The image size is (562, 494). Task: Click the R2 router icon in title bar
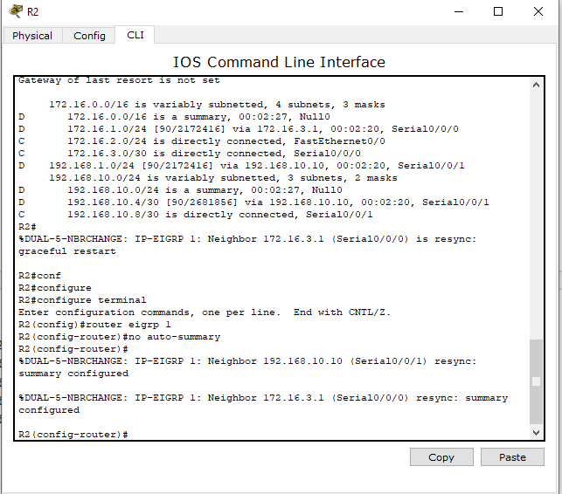pos(15,11)
